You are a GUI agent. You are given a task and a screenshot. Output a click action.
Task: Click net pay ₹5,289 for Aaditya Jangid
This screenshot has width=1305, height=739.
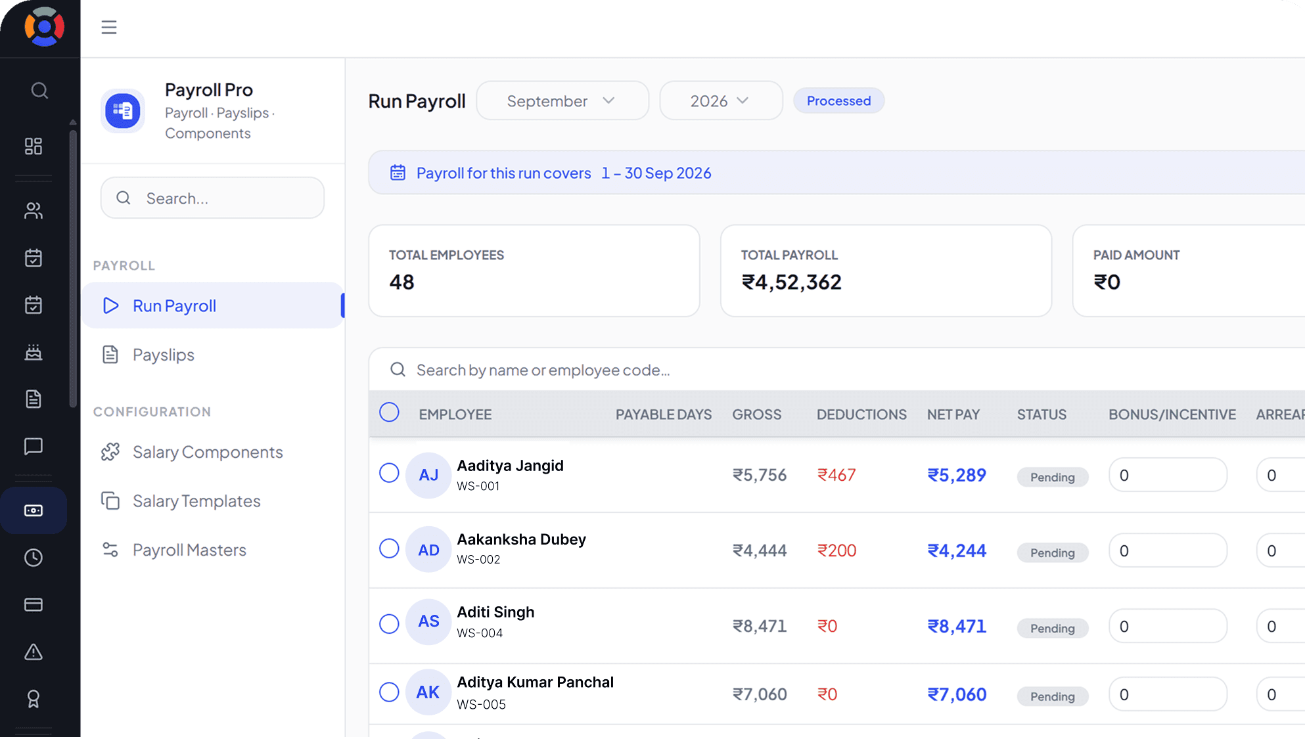(957, 475)
